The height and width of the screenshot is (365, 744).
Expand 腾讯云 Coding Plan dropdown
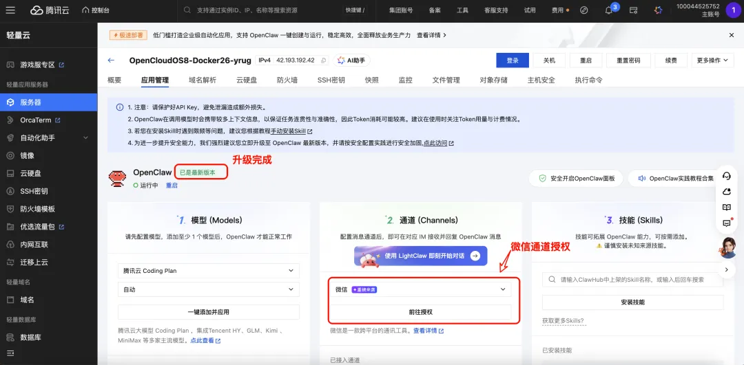209,271
